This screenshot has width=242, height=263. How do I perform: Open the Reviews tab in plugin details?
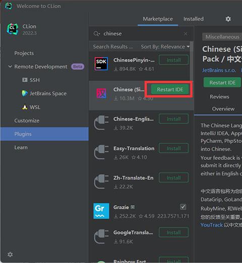click(x=219, y=97)
